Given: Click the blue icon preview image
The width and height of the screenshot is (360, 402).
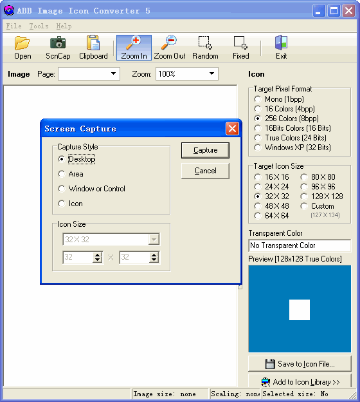Looking at the screenshot, I should click(300, 309).
